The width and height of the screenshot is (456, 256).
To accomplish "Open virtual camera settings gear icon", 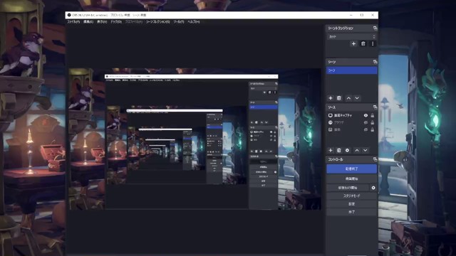I will pos(373,188).
